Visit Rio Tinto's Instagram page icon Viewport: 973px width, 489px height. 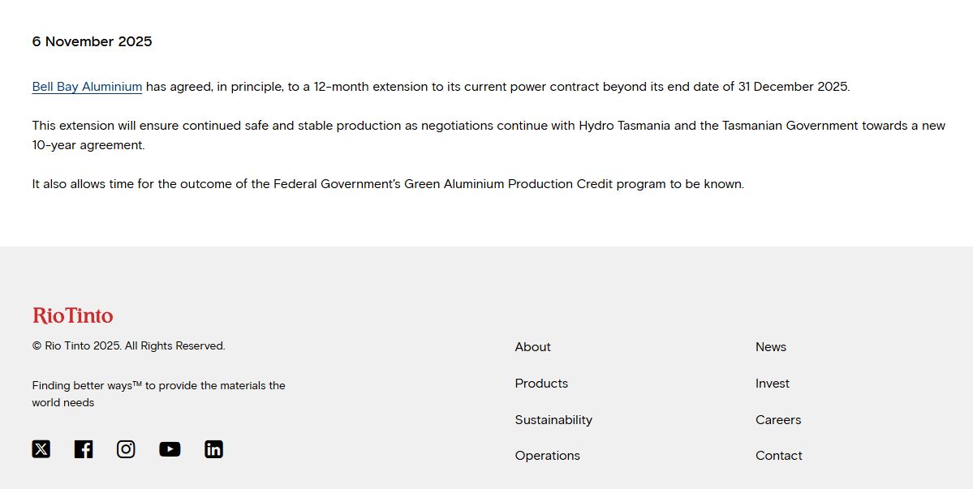tap(126, 449)
